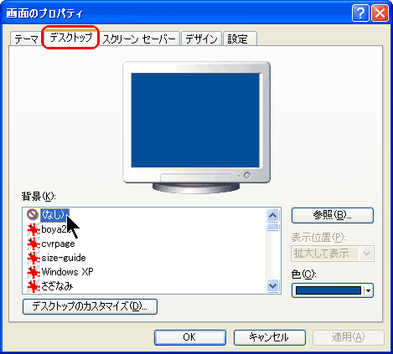The image size is (393, 354).
Task: Click the 参照(B)... browse button
Action: (x=333, y=215)
